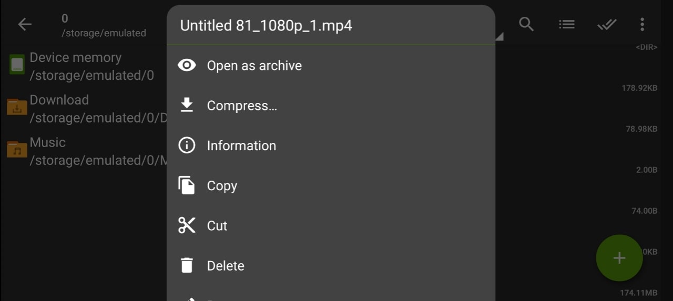Image resolution: width=673 pixels, height=301 pixels.
Task: Click the download arrow Compress icon
Action: 187,105
